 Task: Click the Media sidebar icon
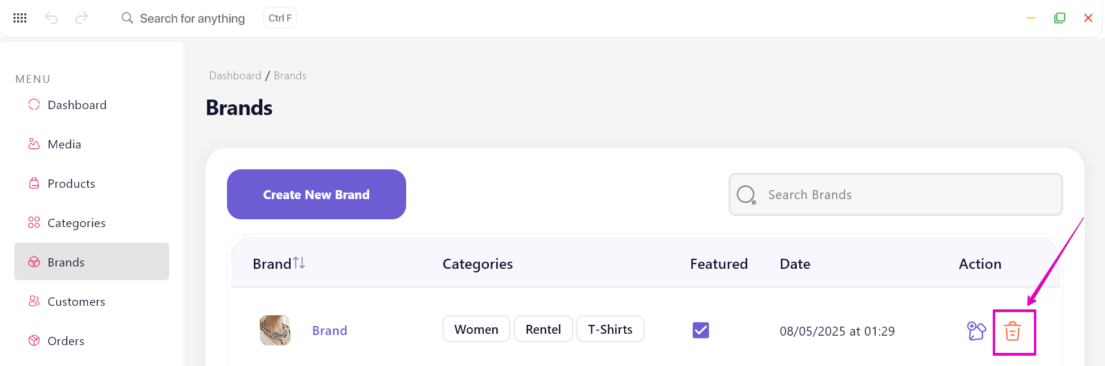tap(34, 144)
